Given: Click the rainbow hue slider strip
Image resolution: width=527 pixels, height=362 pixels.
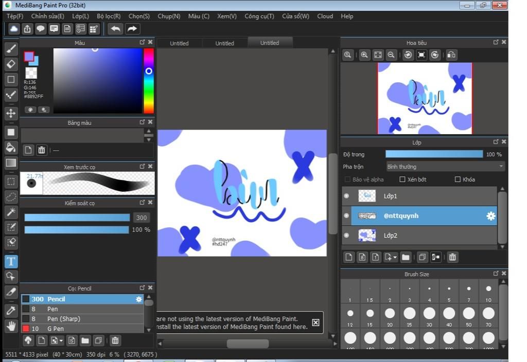Looking at the screenshot, I should pos(149,81).
